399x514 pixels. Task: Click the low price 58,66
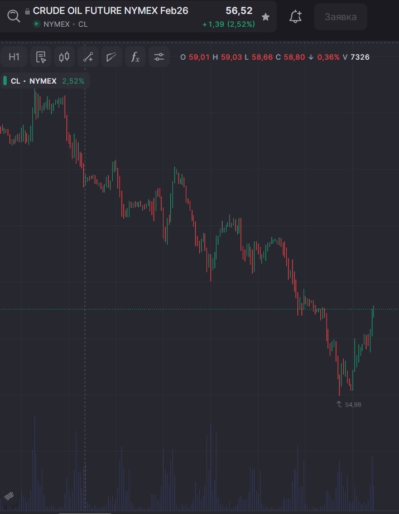[x=262, y=57]
